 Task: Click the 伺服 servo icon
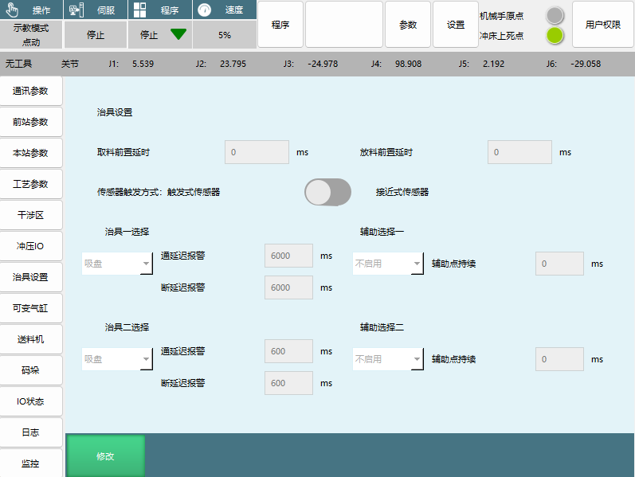76,10
